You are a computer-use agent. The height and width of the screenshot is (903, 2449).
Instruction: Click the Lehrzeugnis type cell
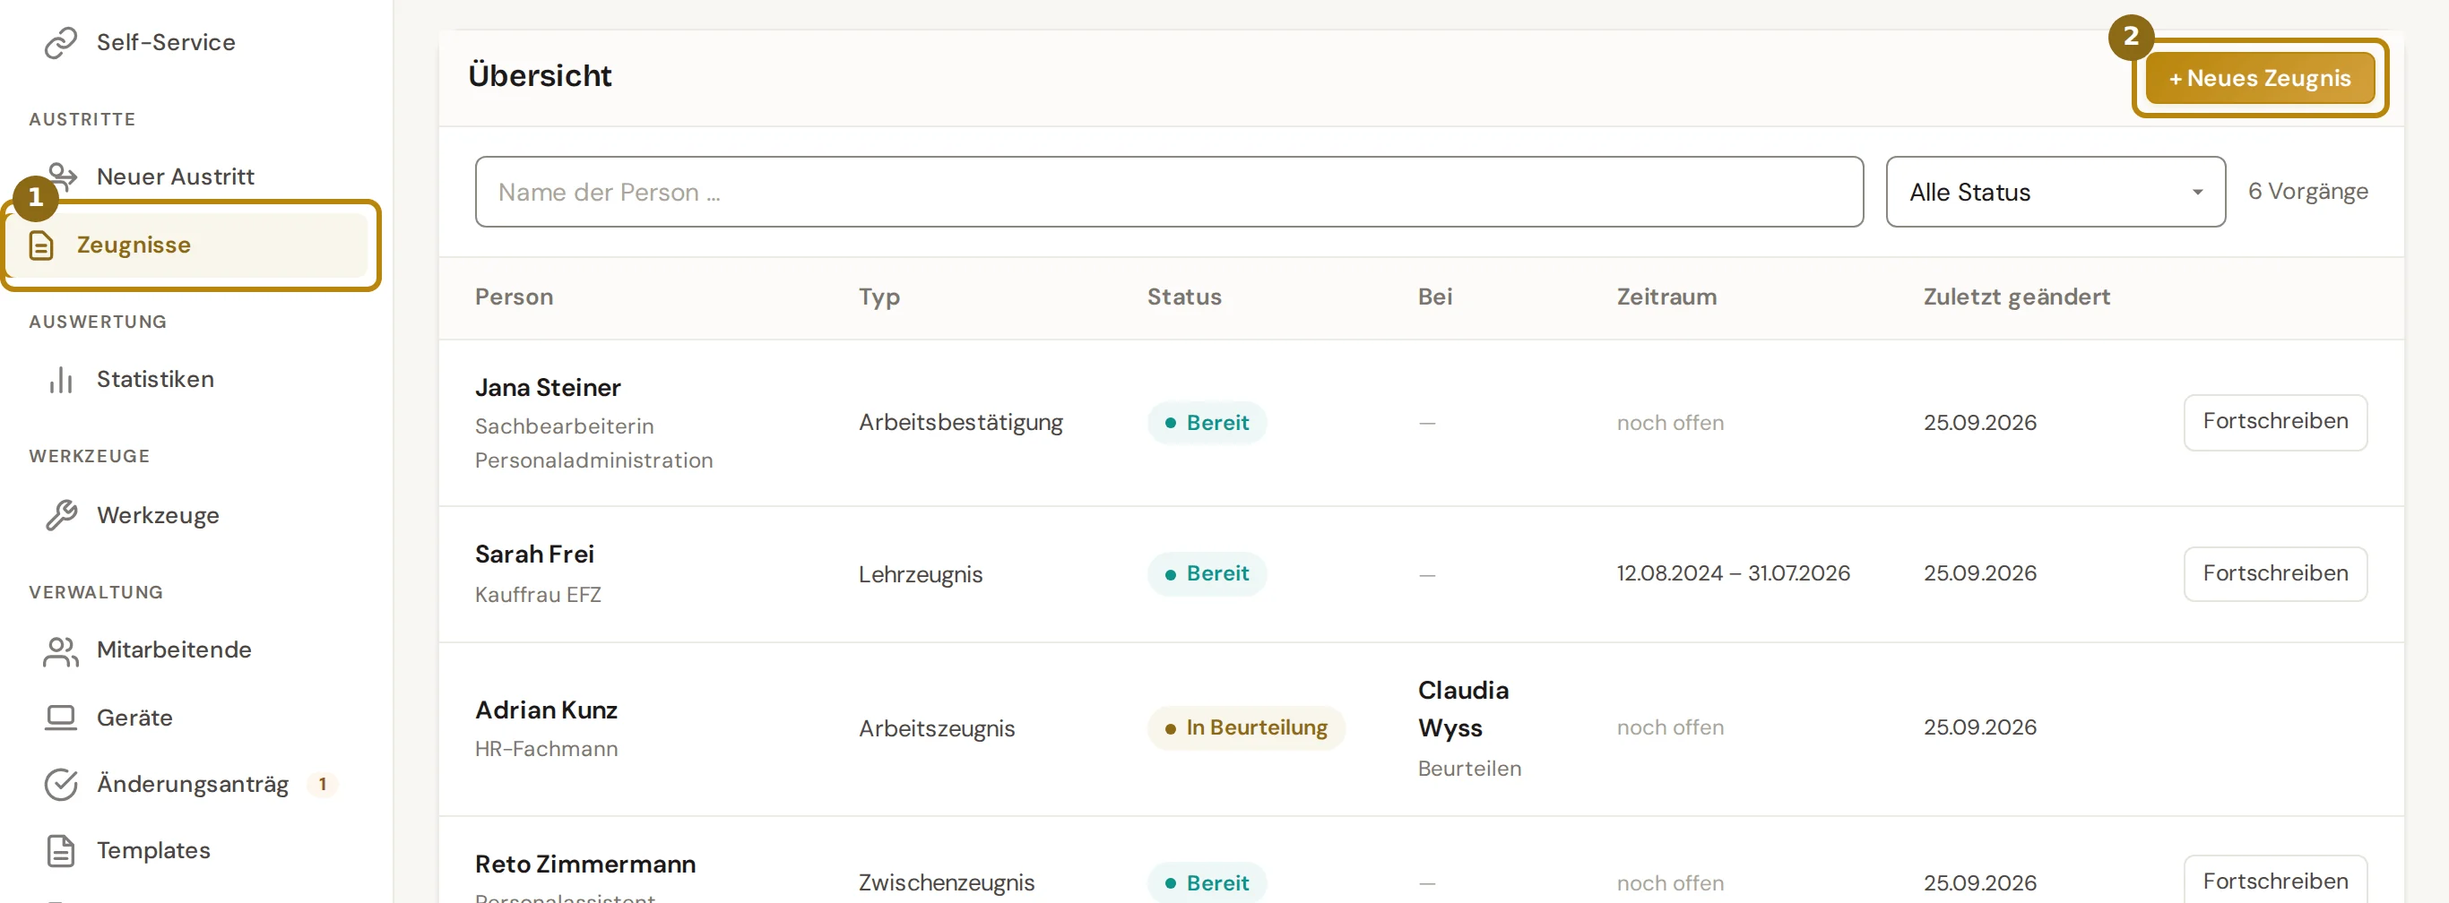click(920, 574)
